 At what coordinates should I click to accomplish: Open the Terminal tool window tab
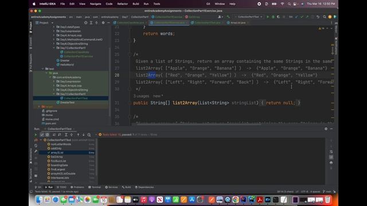pyautogui.click(x=95, y=187)
